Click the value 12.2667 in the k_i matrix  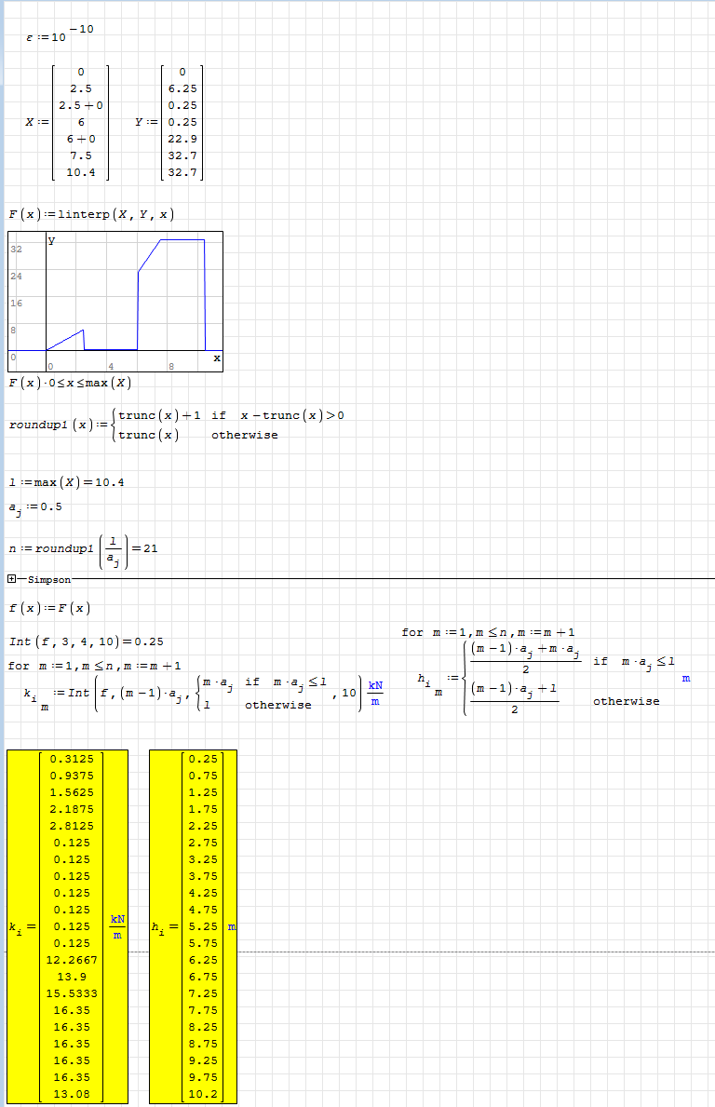[x=71, y=960]
